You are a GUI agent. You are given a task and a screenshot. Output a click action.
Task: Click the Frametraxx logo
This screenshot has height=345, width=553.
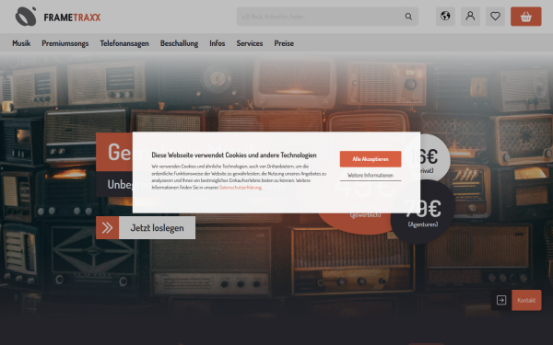coord(58,17)
